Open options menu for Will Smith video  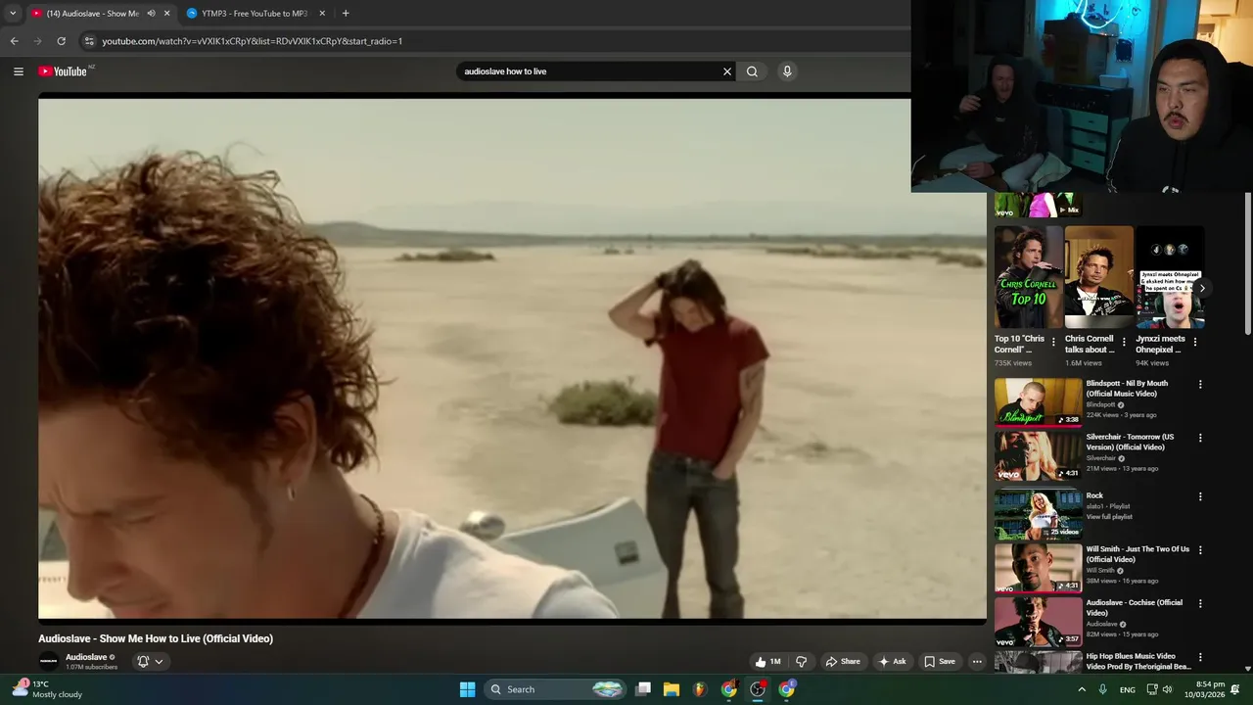1200,550
